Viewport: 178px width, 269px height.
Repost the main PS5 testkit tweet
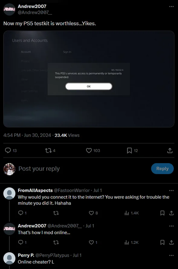[48, 150]
